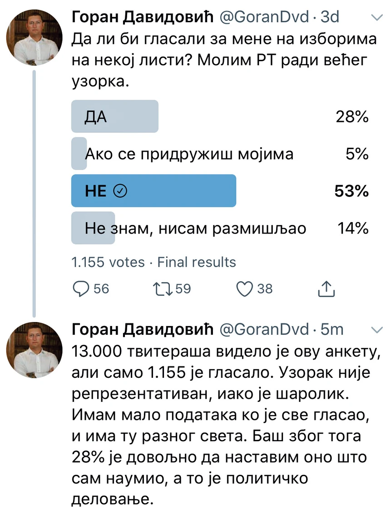386x512 pixels.
Task: Click the retweet arrows icon
Action: tap(163, 289)
